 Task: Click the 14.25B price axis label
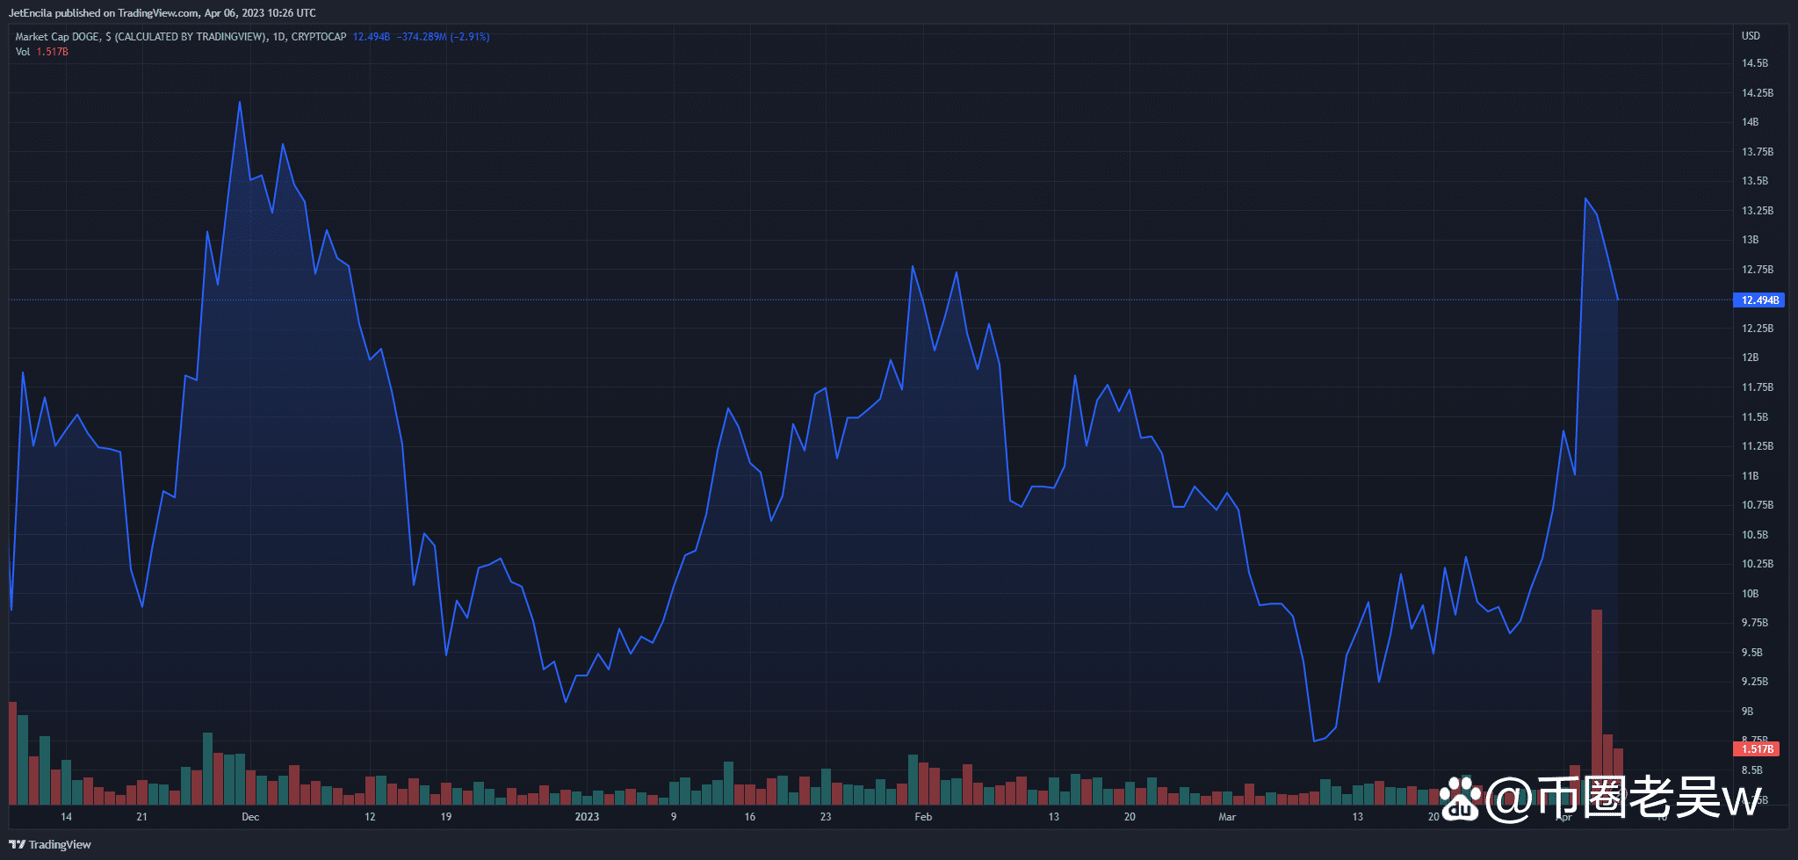click(x=1758, y=93)
